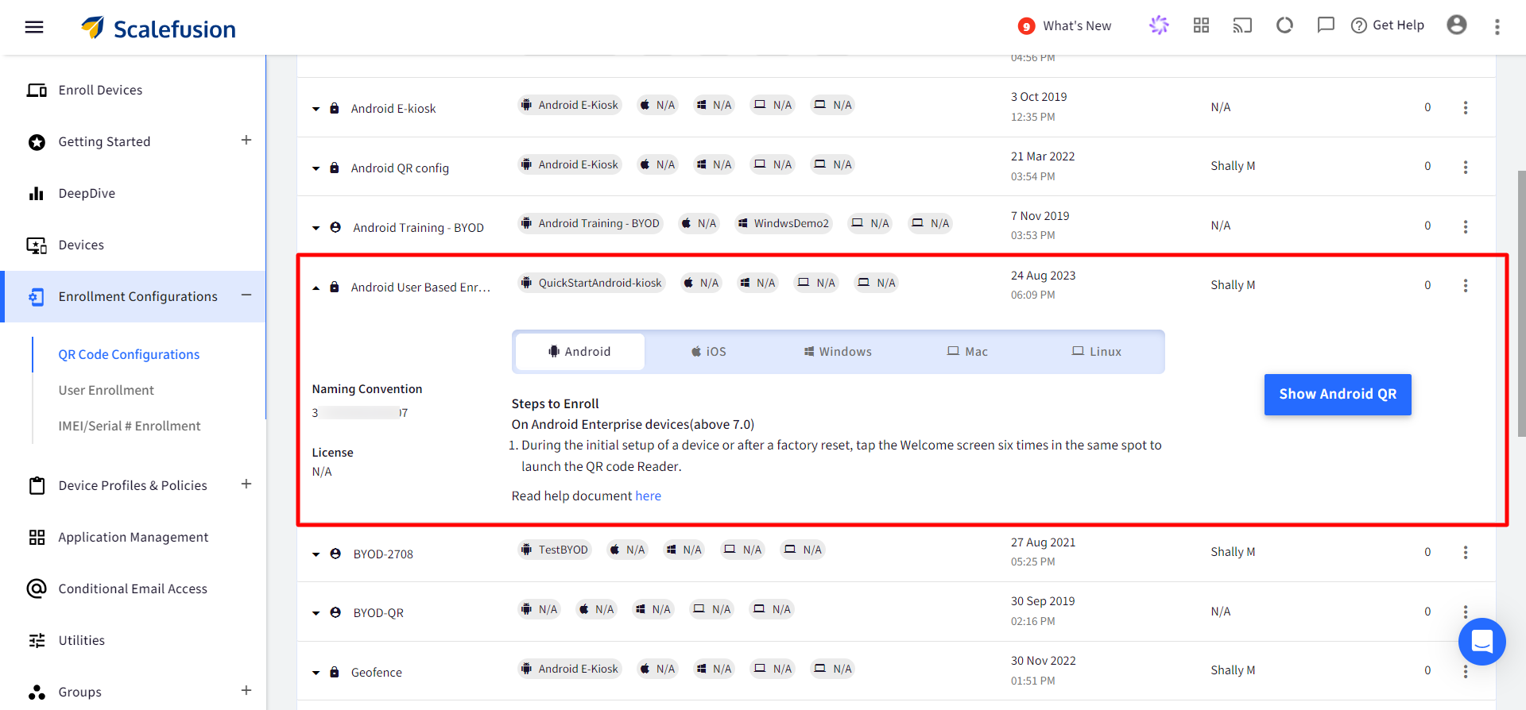The image size is (1526, 710).
Task: Click Android Training - BYOD profile chip
Action: pos(591,223)
